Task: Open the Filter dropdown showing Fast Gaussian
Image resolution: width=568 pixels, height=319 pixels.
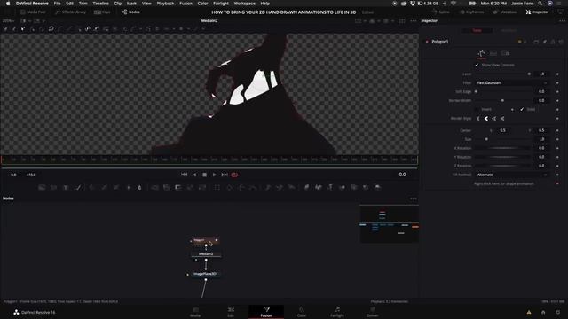Action: tap(512, 82)
